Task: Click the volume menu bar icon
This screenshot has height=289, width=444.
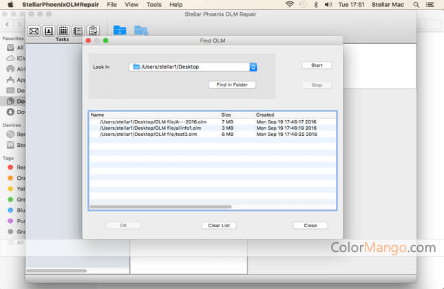Action: pos(328,5)
